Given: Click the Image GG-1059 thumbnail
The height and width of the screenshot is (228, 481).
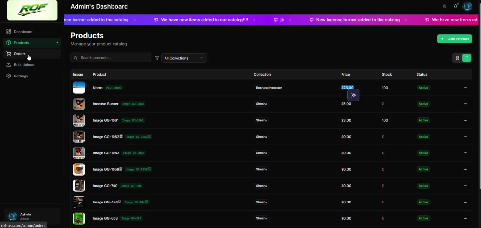Looking at the screenshot, I should pos(79,169).
